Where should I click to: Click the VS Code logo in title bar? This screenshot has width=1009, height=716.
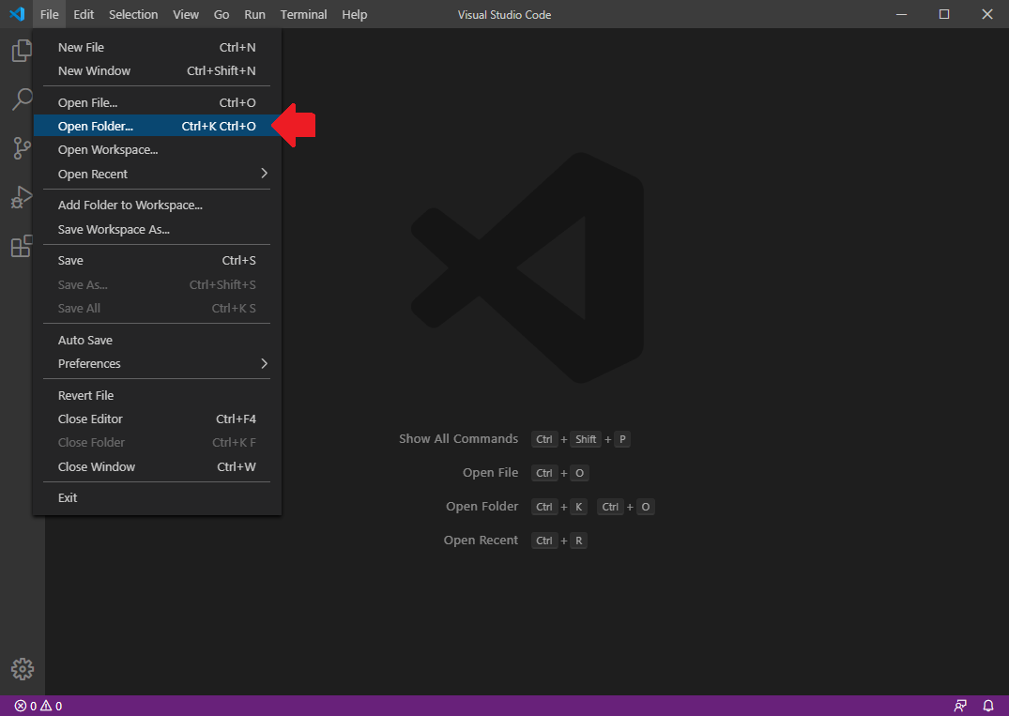tap(18, 14)
